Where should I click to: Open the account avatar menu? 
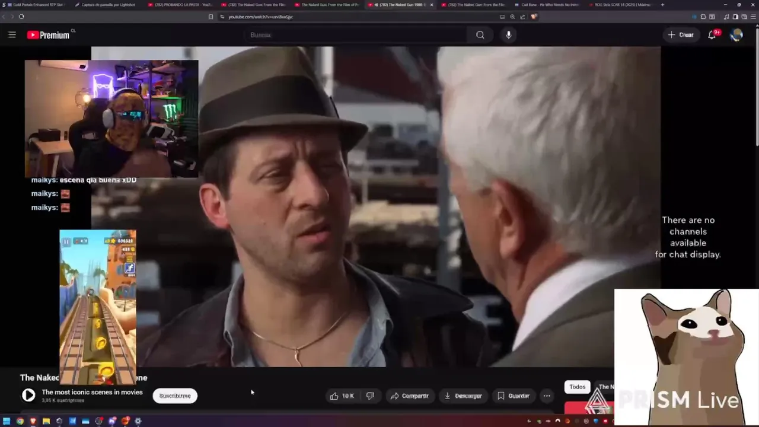[736, 35]
